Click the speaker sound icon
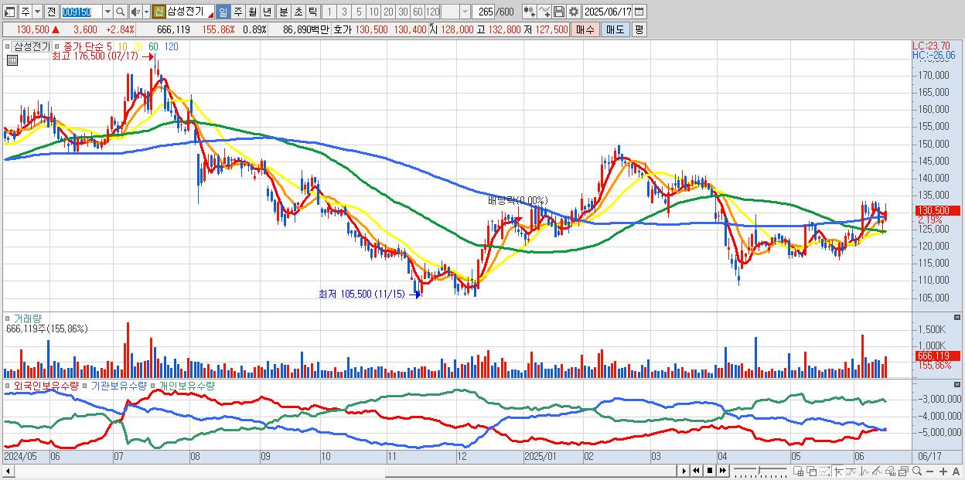The width and height of the screenshot is (965, 480). 135,12
